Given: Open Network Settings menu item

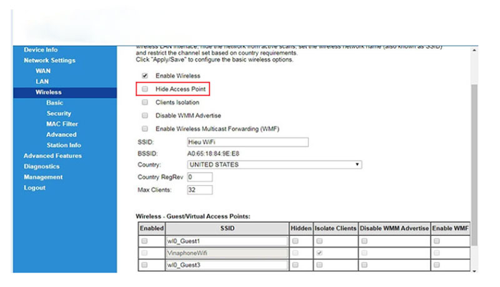Looking at the screenshot, I should (x=49, y=60).
